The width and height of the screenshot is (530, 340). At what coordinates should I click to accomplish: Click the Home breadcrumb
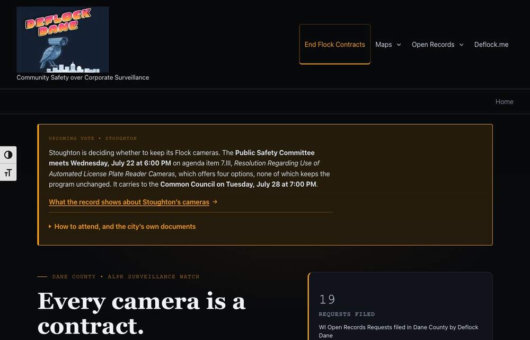[x=505, y=101]
